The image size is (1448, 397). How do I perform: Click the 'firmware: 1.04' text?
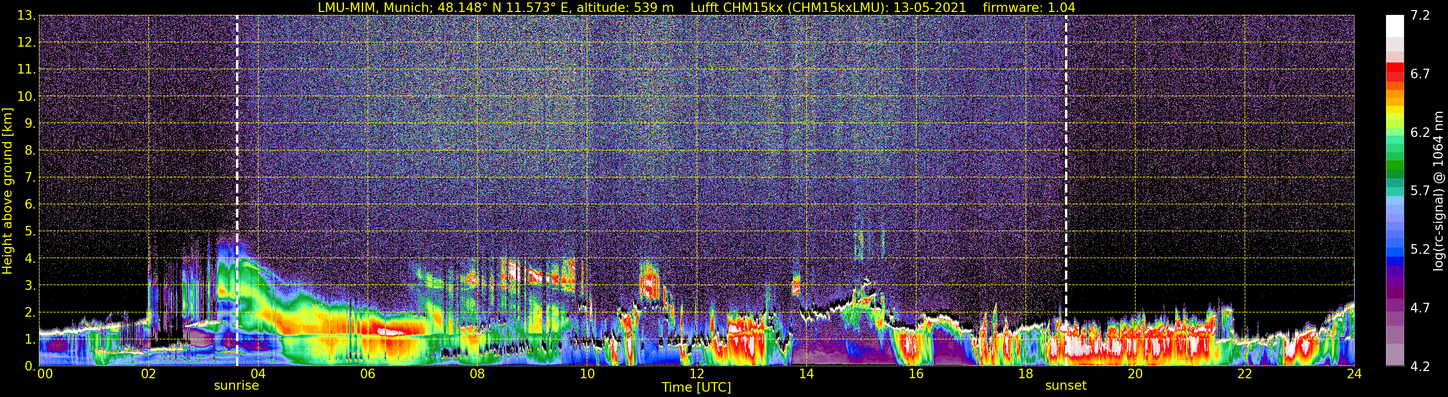[x=1029, y=7]
